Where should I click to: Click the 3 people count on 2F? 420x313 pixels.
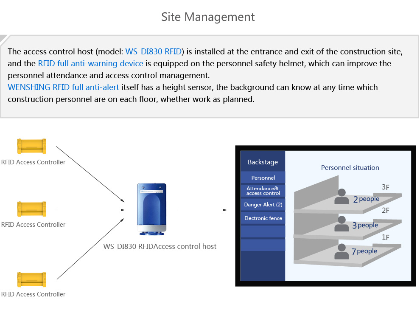(x=365, y=226)
